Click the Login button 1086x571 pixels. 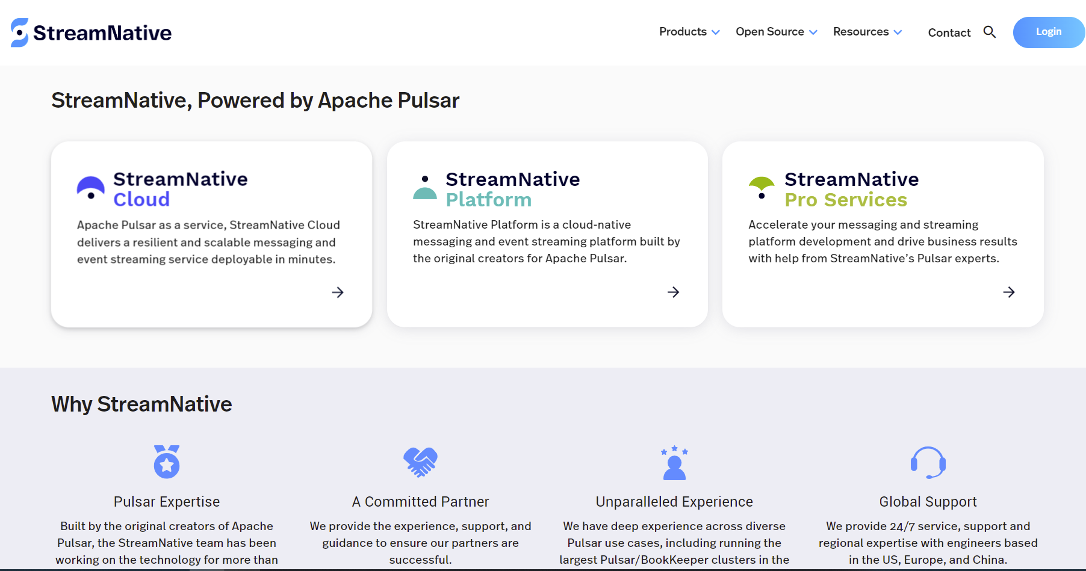(x=1049, y=32)
